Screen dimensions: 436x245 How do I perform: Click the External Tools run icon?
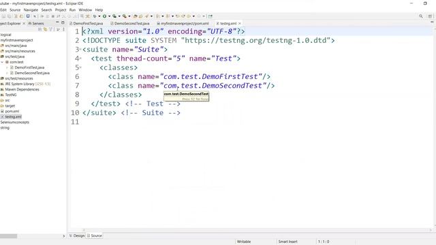(x=125, y=16)
